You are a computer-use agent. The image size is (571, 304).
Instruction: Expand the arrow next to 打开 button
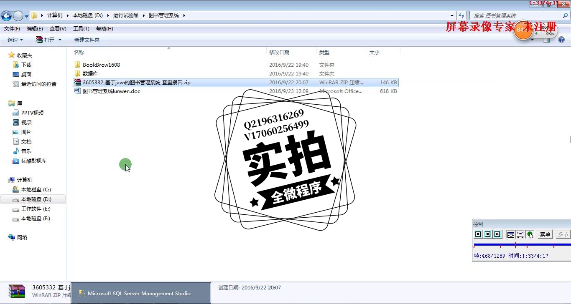tap(60, 40)
